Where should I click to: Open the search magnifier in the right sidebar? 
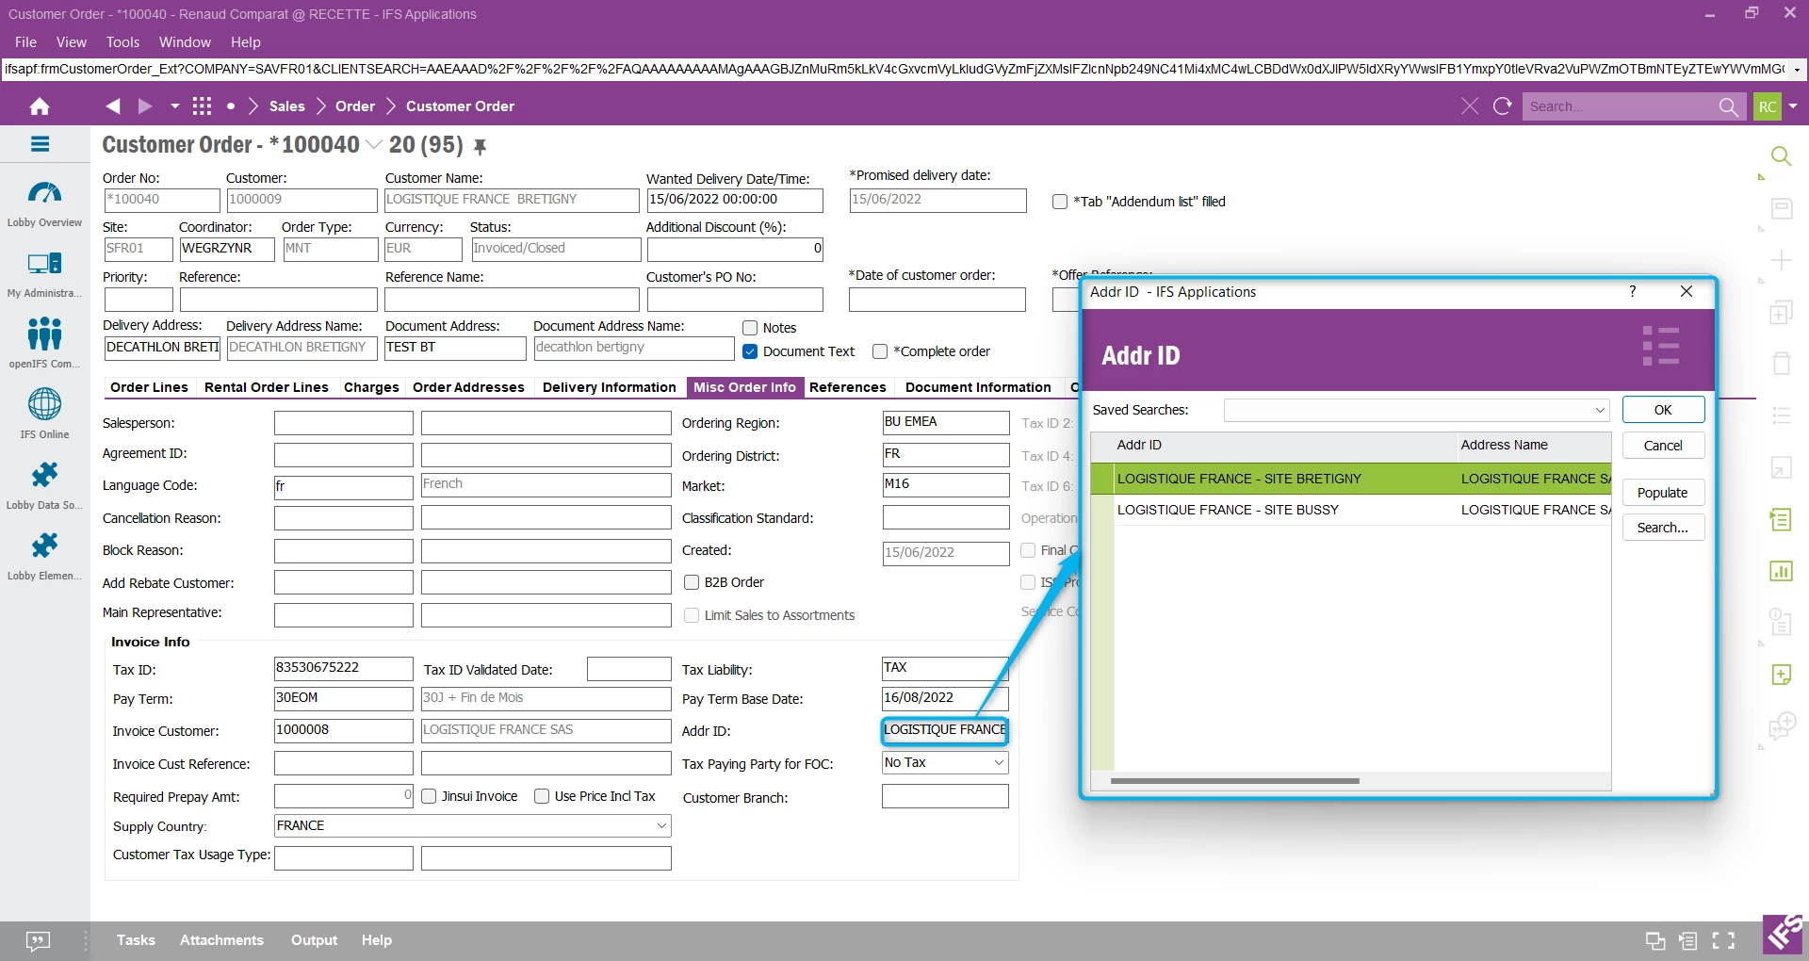1783,155
